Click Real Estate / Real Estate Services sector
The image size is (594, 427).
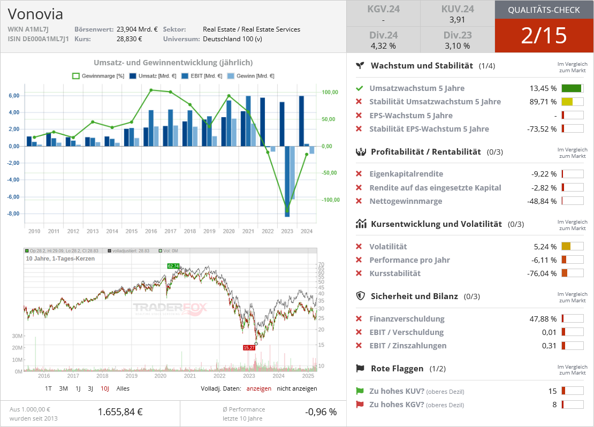pos(252,29)
